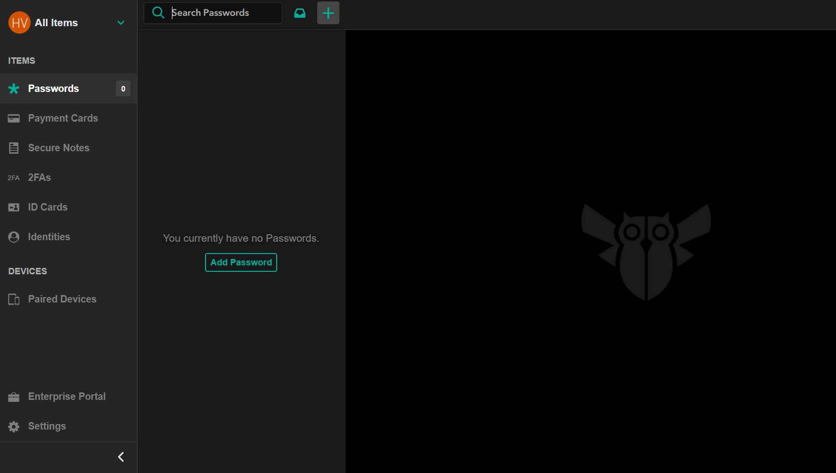
Task: Open the Passwords section
Action: [53, 88]
